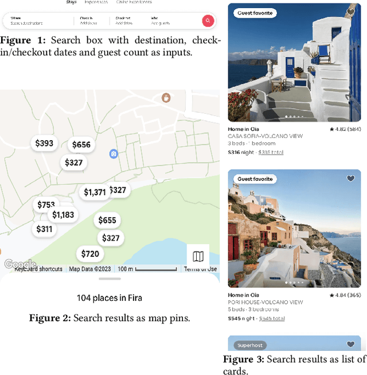Expand the Who guests selector
This screenshot has width=367, height=375.
point(161,21)
